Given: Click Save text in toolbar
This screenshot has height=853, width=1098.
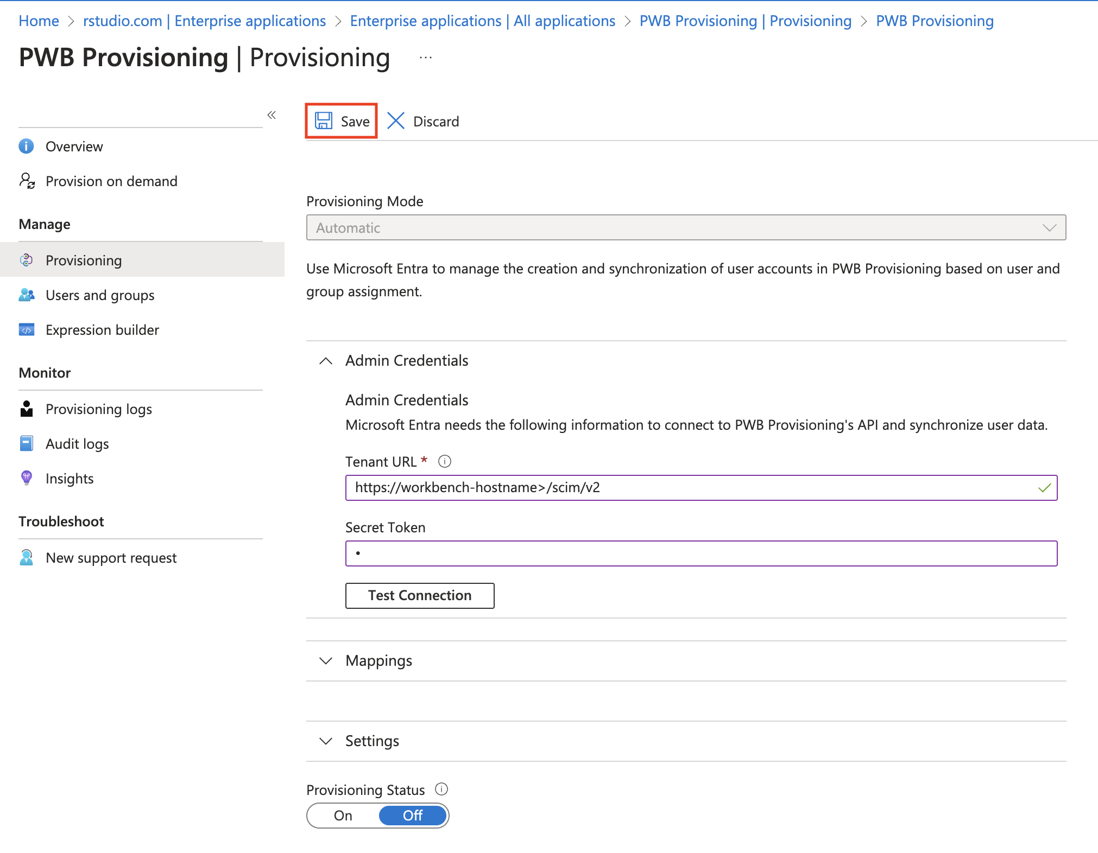Looking at the screenshot, I should point(355,121).
